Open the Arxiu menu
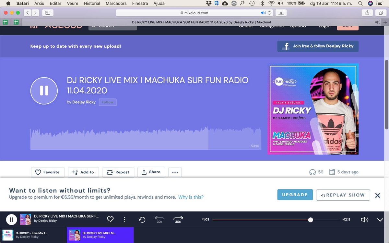389x243 pixels. 39,3
